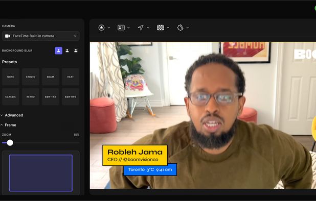
Task: Apply the B&W TRX preset
Action: click(x=51, y=97)
